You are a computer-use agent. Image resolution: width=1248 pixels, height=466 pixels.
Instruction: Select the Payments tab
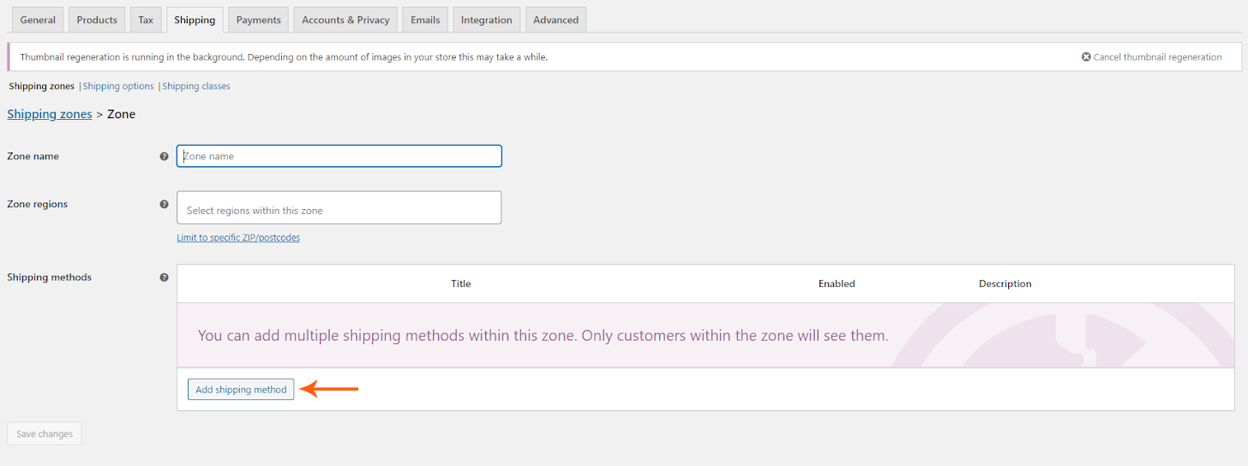click(258, 20)
